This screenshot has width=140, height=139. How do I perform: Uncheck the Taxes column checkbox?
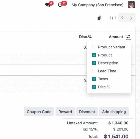pyautogui.click(x=94, y=79)
